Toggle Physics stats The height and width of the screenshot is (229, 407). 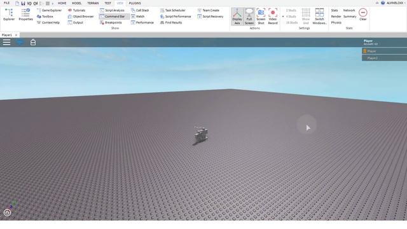pos(336,23)
